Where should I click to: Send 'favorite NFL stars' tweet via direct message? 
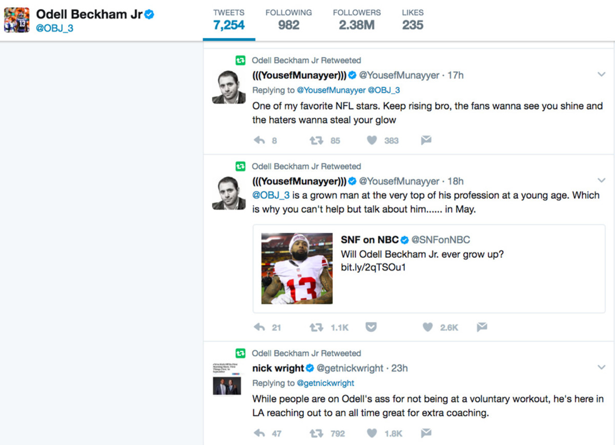click(x=426, y=140)
